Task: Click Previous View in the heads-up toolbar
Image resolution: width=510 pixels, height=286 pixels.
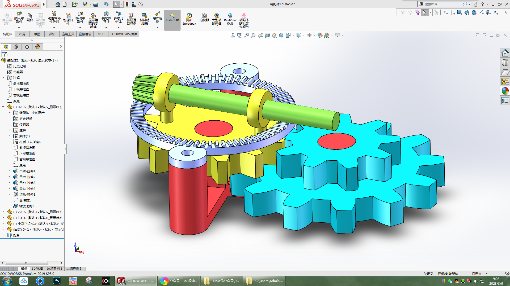Action: tap(260, 35)
